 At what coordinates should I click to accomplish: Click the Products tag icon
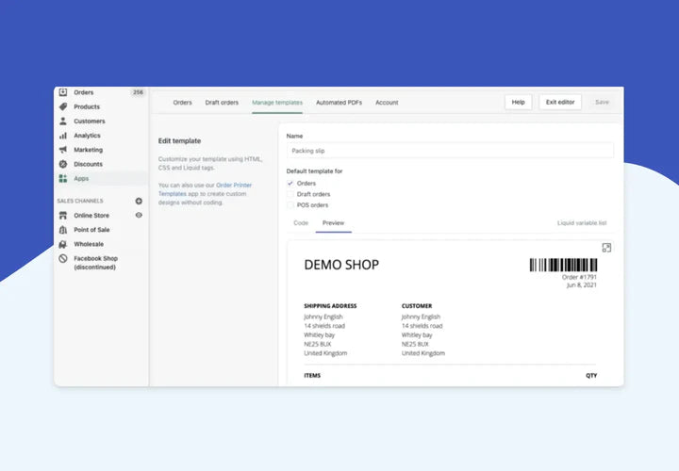point(63,106)
